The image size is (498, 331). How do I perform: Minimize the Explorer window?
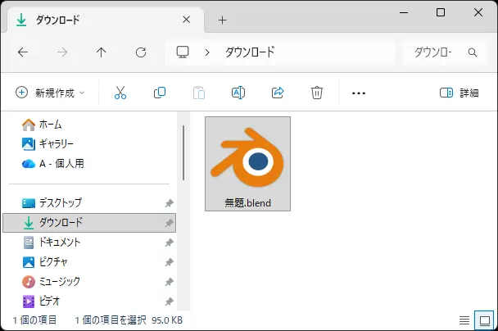pyautogui.click(x=404, y=13)
